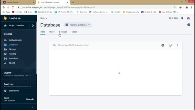This screenshot has height=110, width=195.
Task: Switch to the Backups tab
Action: tap(63, 32)
